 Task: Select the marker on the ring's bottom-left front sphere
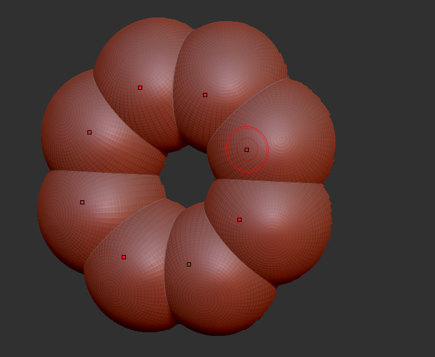click(x=124, y=257)
